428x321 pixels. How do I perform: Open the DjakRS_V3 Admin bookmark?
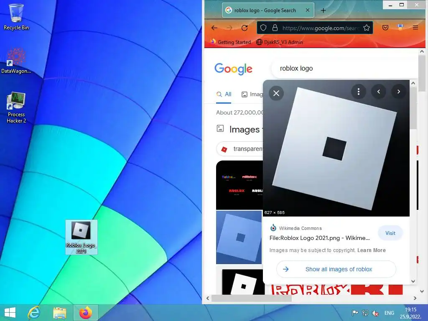280,42
